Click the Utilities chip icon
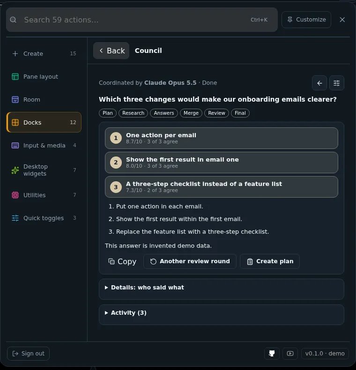 (15, 195)
